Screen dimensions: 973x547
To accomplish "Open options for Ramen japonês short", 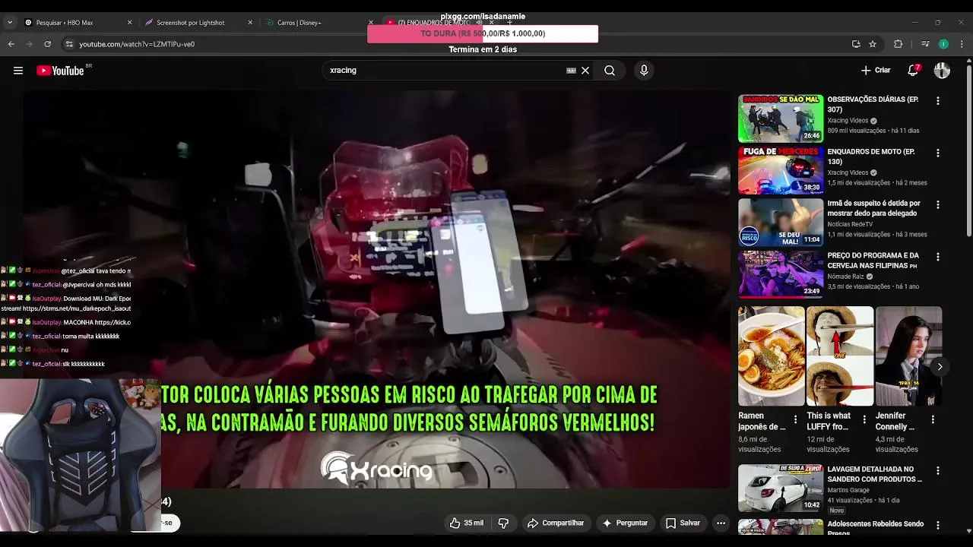I will 796,419.
